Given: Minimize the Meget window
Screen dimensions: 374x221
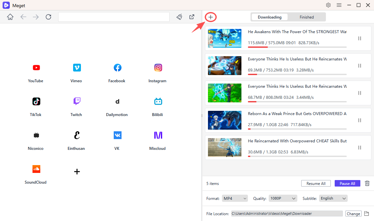Looking at the screenshot, I should [349, 5].
